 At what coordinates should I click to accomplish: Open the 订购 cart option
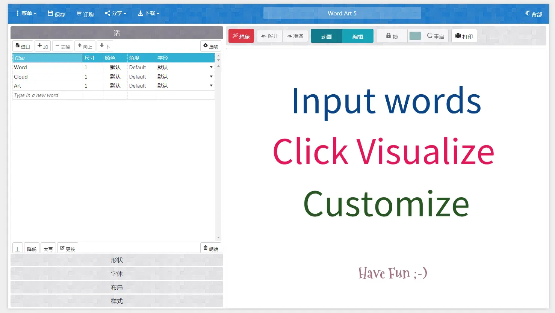click(x=85, y=14)
